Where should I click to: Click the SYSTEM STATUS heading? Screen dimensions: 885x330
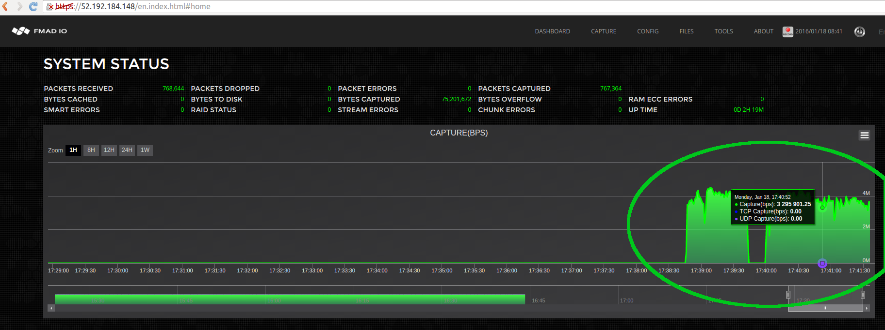106,64
